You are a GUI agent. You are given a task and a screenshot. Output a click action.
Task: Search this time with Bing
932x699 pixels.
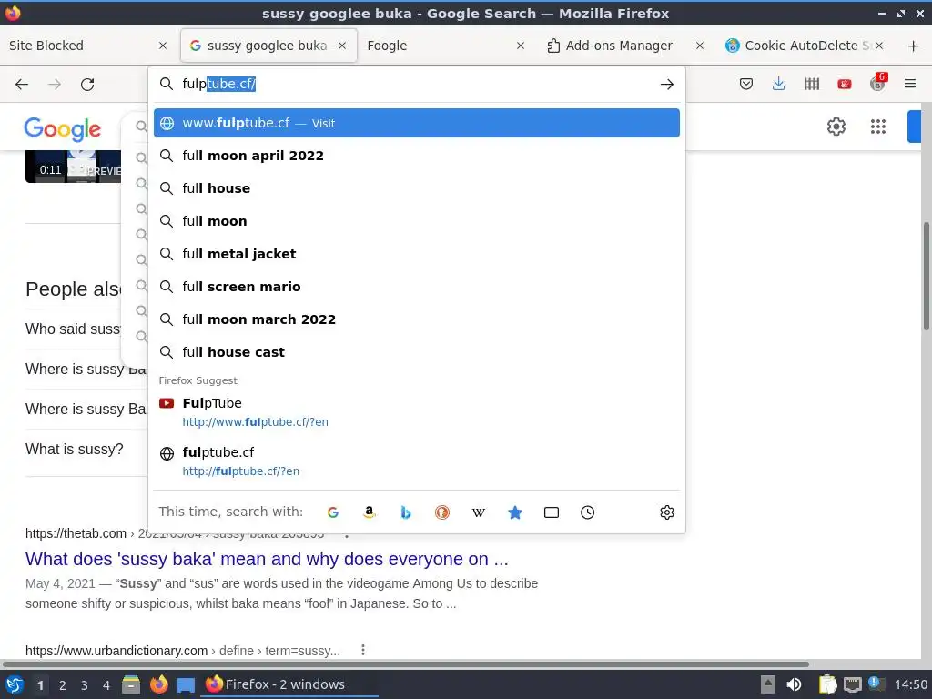coord(405,512)
